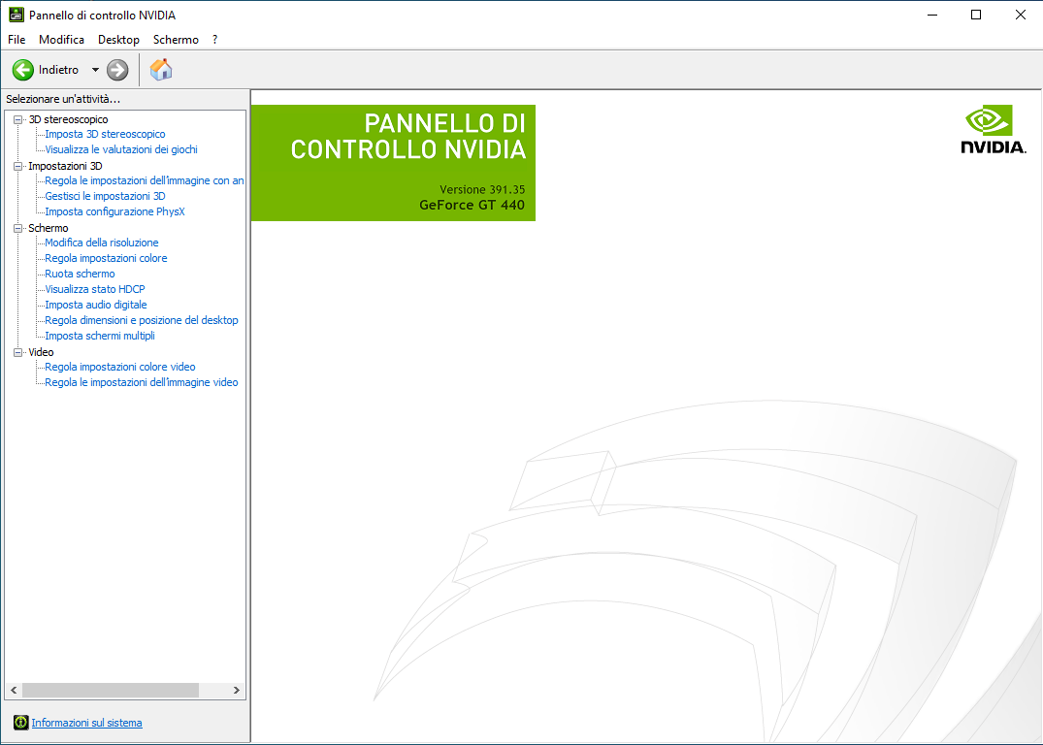Open Imposta audio digitale
1043x745 pixels.
96,305
